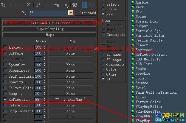Click the Reflection amount field 88
Viewport: 186px width, 123px height.
pyautogui.click(x=38, y=99)
